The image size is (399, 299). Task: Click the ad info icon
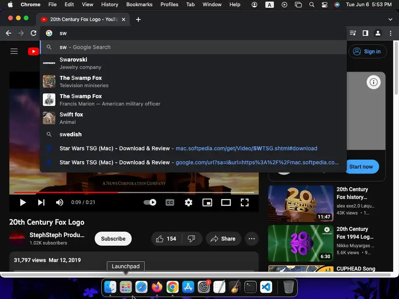pyautogui.click(x=374, y=82)
